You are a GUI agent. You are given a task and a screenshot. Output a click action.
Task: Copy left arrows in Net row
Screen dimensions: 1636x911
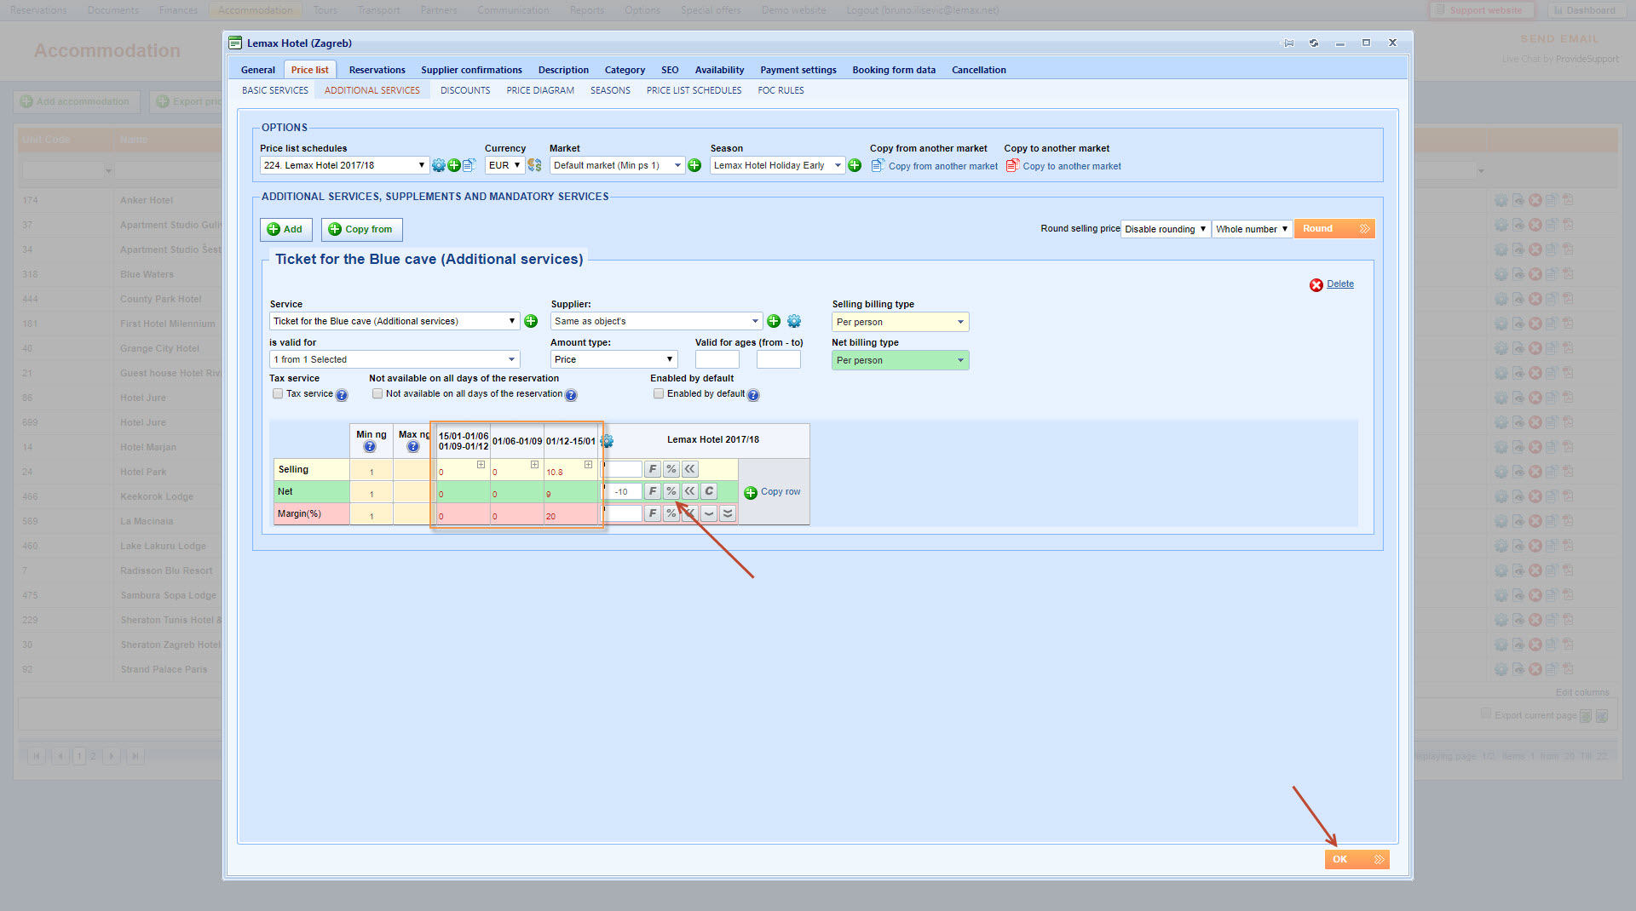pos(690,491)
